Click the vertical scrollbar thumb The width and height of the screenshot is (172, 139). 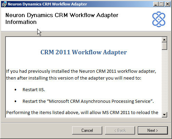[x=164, y=46]
